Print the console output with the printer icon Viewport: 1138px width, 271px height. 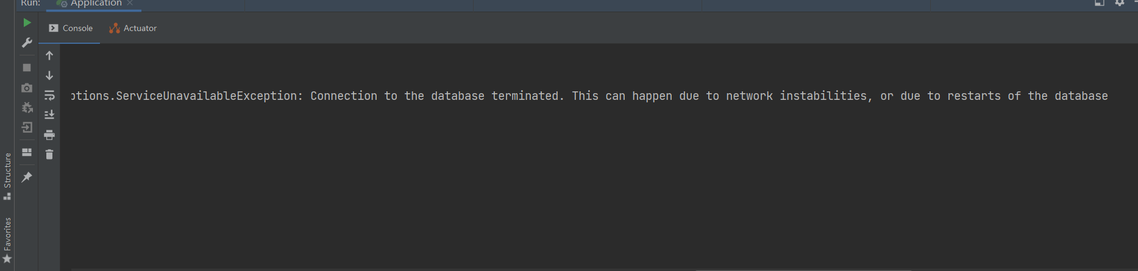pos(49,135)
